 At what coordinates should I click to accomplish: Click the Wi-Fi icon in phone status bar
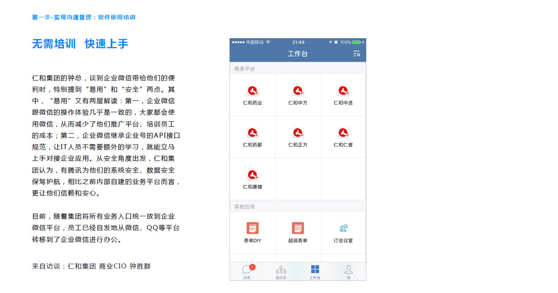269,42
